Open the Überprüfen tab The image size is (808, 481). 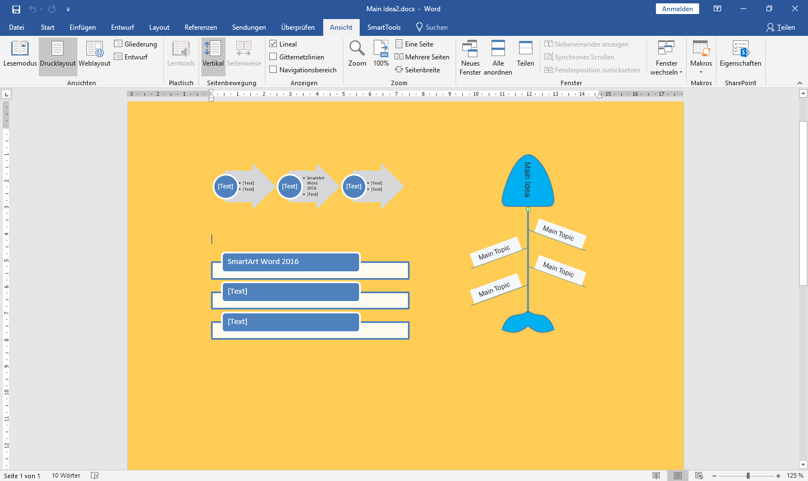click(x=298, y=27)
